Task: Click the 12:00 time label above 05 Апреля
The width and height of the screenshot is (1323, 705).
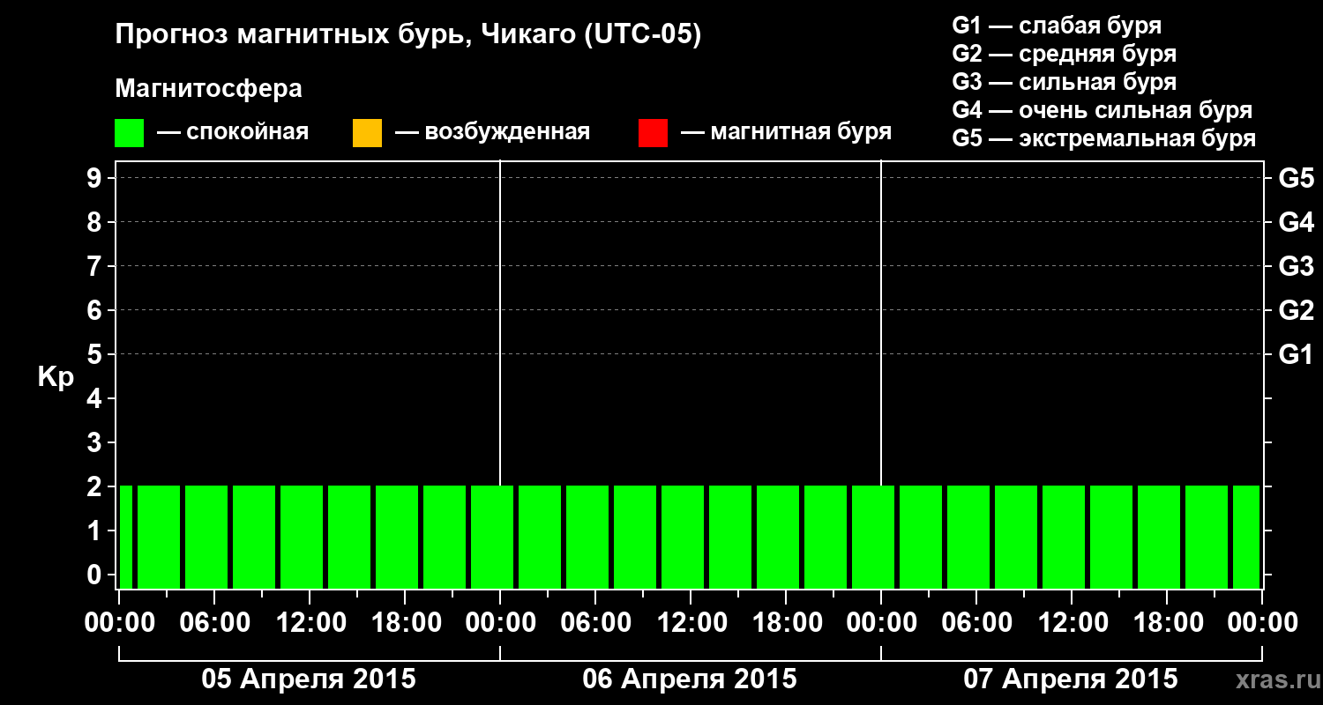Action: pos(310,623)
